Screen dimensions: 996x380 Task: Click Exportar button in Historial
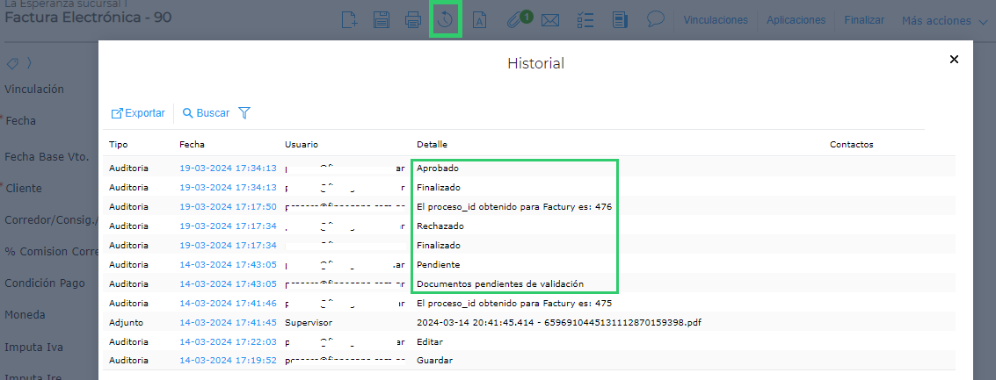[138, 113]
